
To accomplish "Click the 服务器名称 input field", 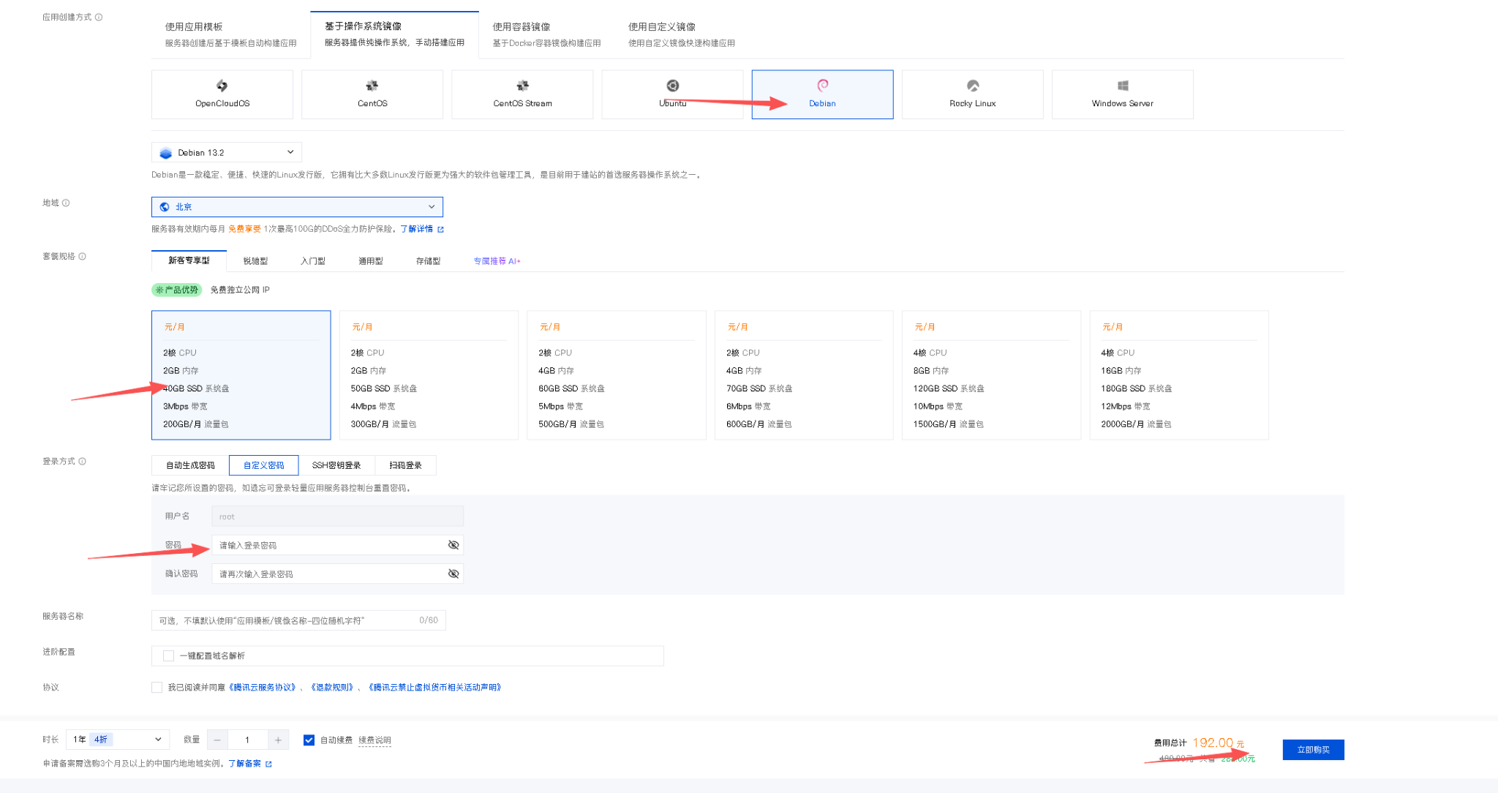I will tap(298, 620).
